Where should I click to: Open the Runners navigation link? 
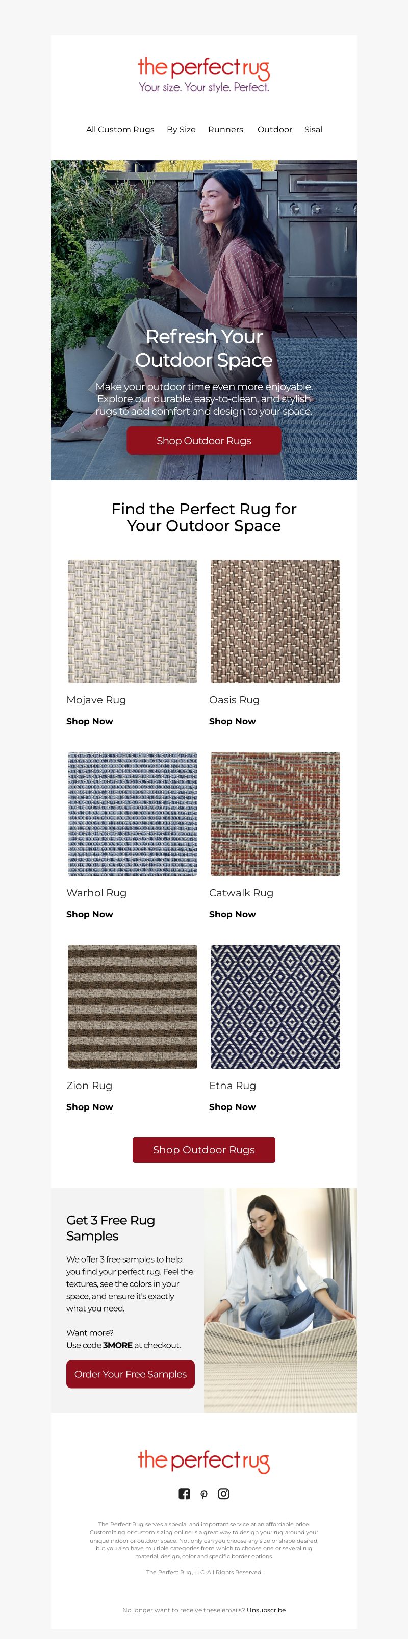pyautogui.click(x=225, y=129)
